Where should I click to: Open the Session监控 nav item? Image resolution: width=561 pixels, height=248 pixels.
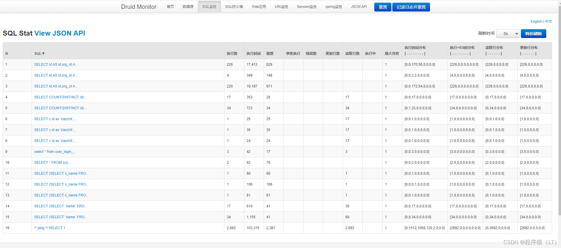tap(307, 7)
